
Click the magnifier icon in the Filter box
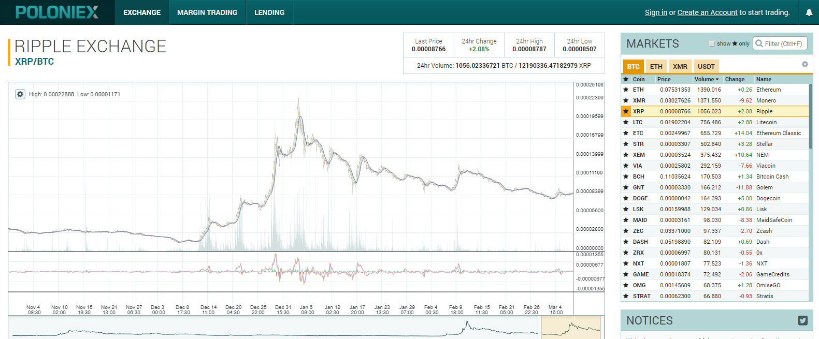pyautogui.click(x=759, y=43)
